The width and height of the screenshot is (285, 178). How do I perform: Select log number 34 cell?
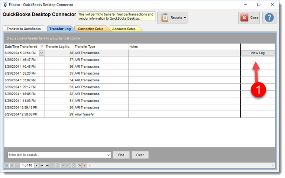(x=59, y=80)
